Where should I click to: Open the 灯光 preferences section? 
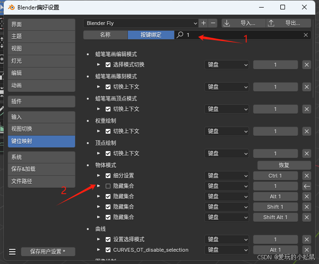point(42,61)
